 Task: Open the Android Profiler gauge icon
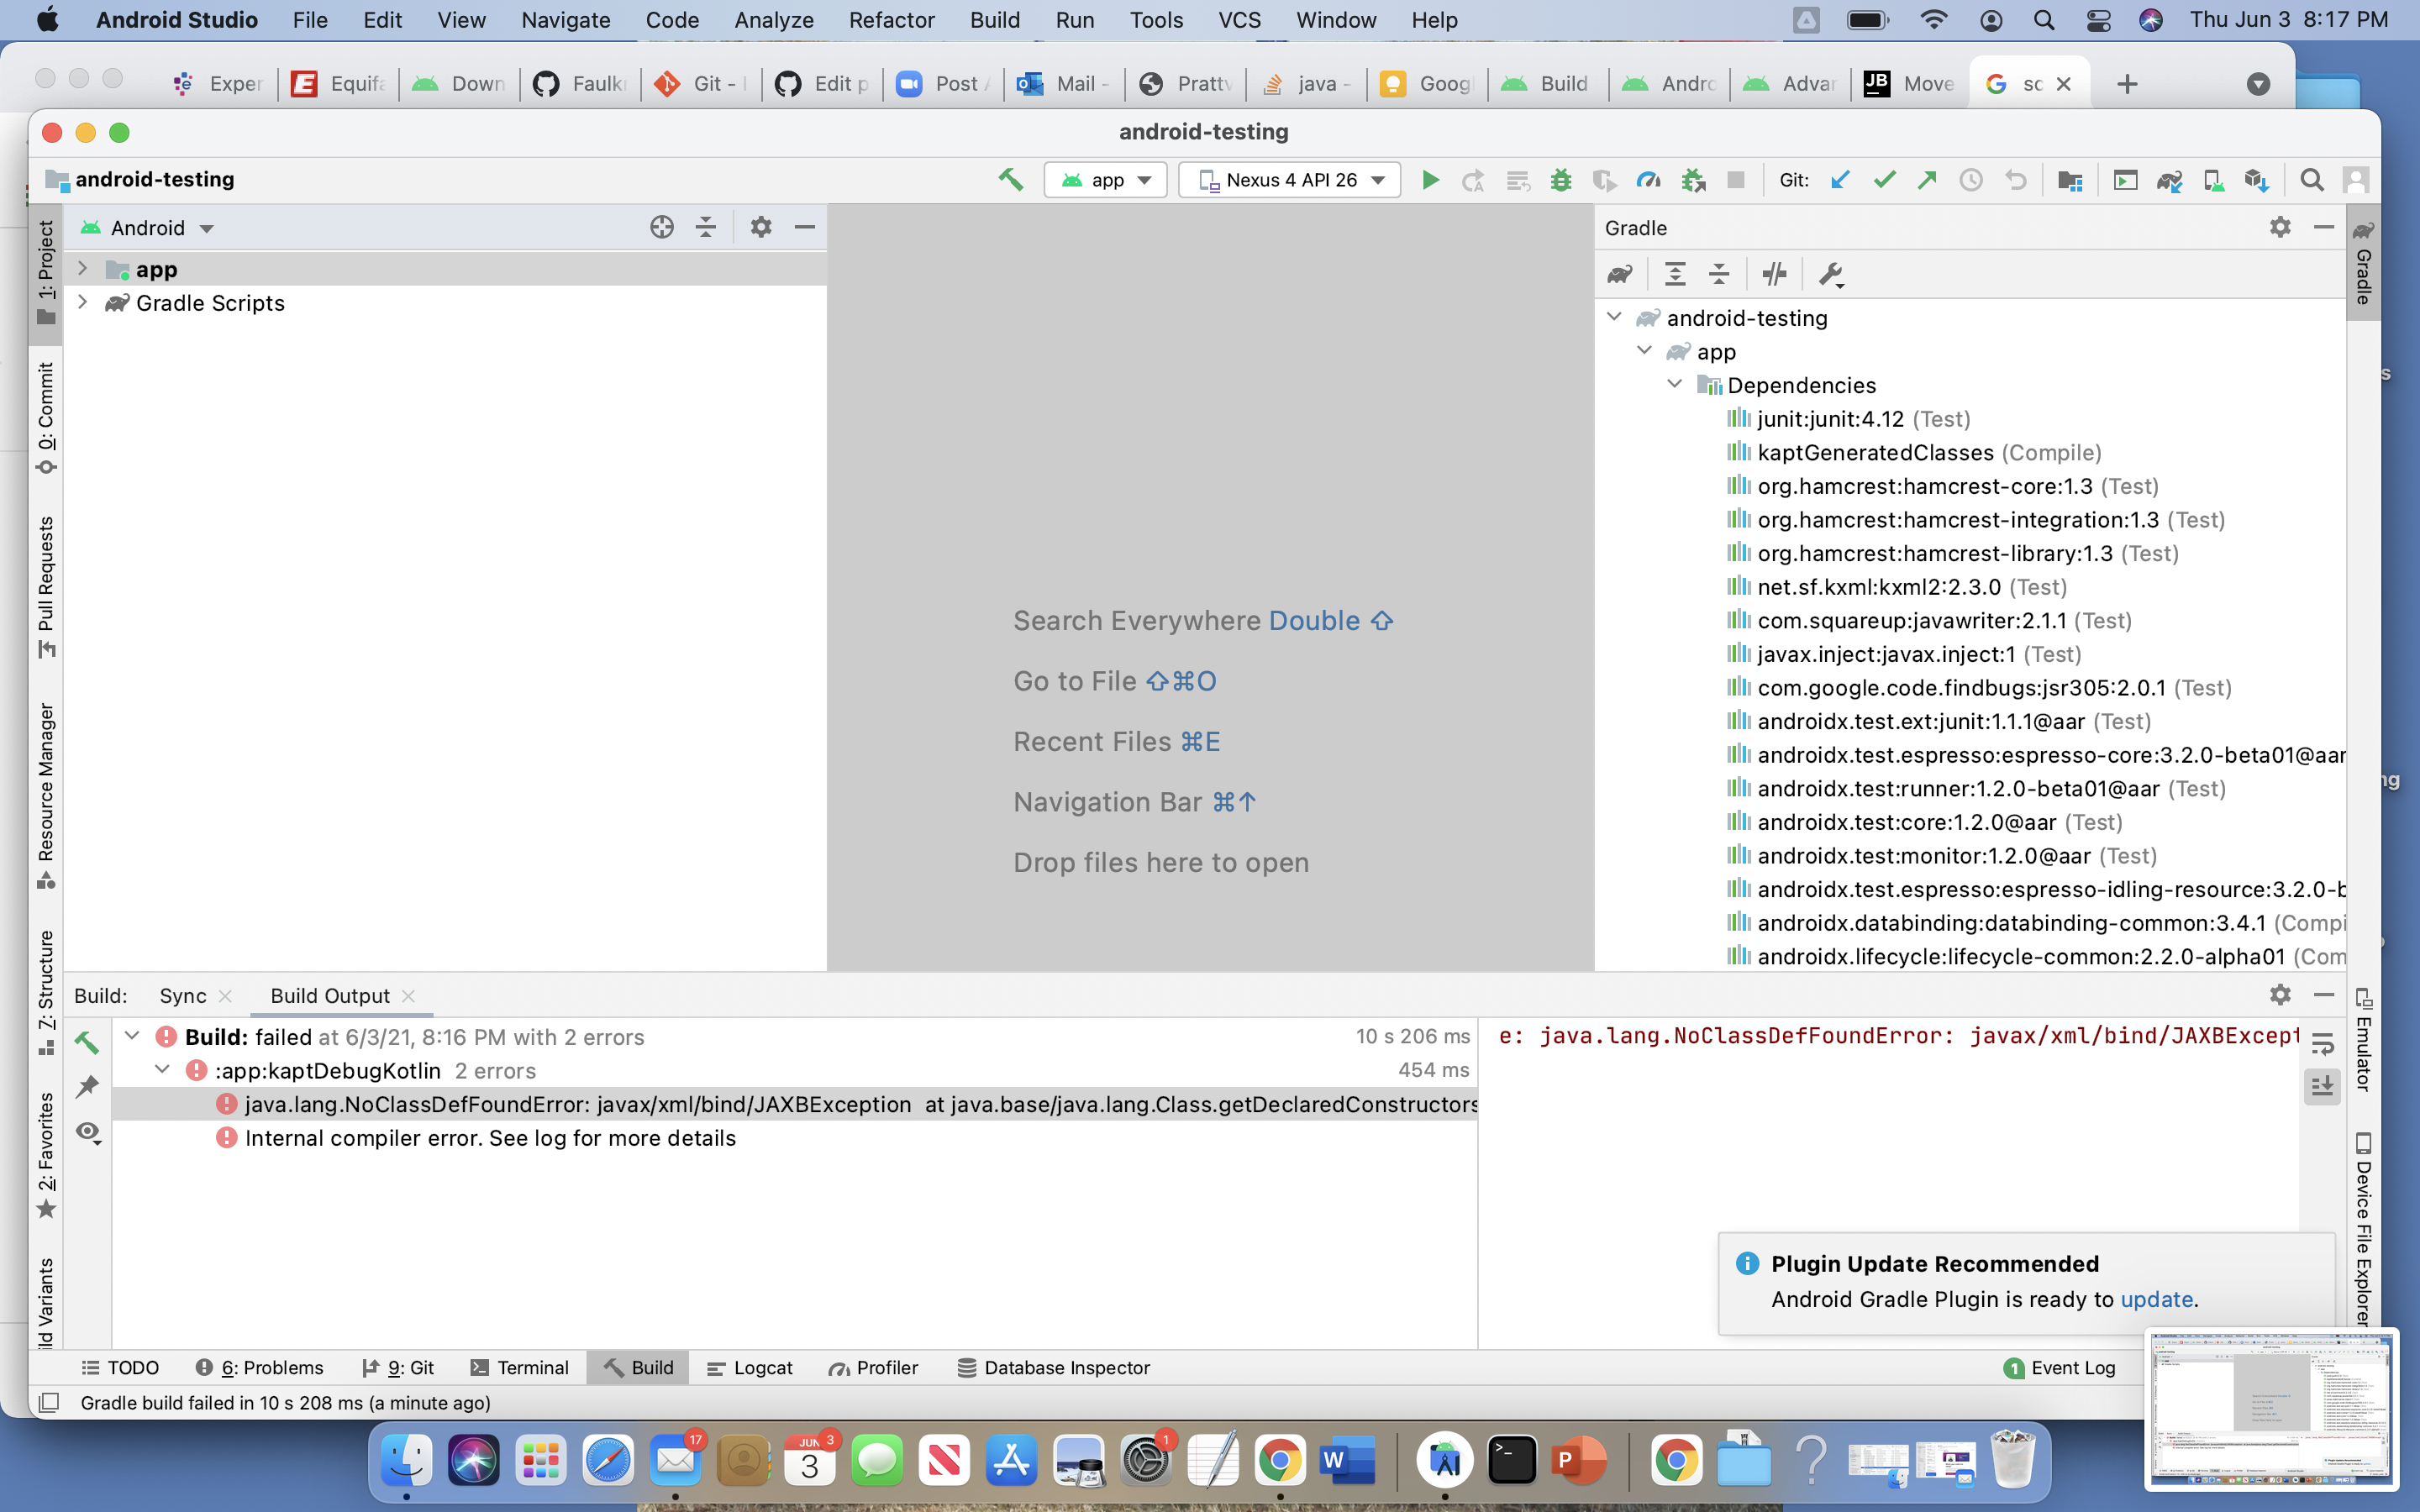1648,180
